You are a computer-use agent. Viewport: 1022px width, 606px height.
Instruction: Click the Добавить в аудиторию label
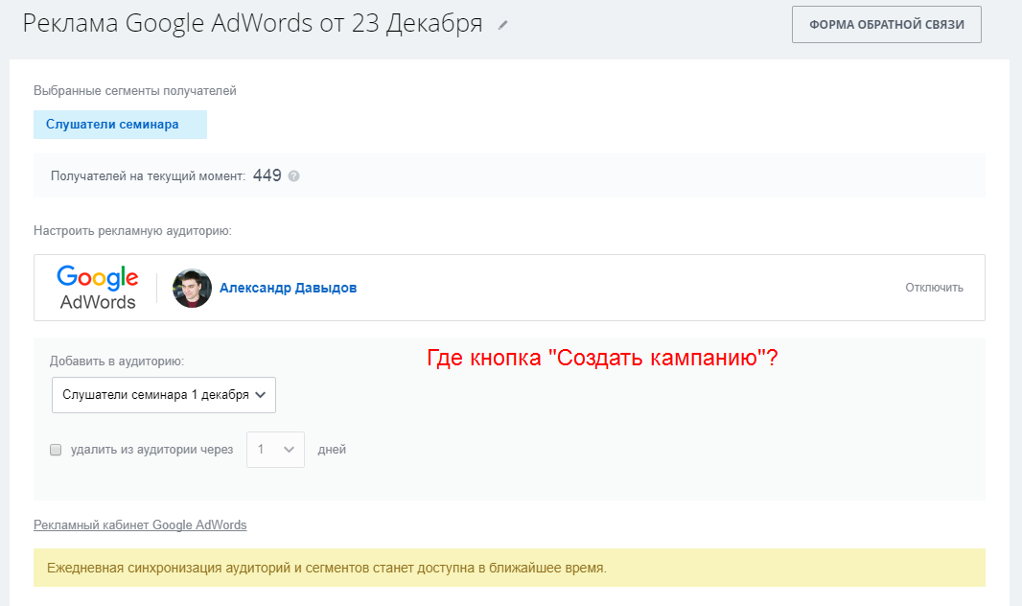(117, 361)
